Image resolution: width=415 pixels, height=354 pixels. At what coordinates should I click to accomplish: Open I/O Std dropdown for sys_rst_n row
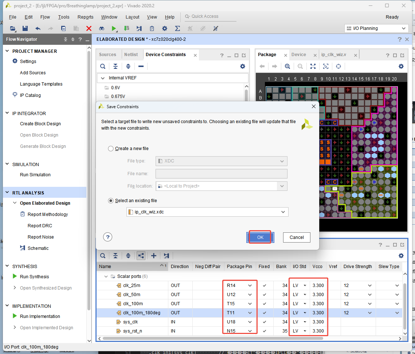pyautogui.click(x=305, y=331)
